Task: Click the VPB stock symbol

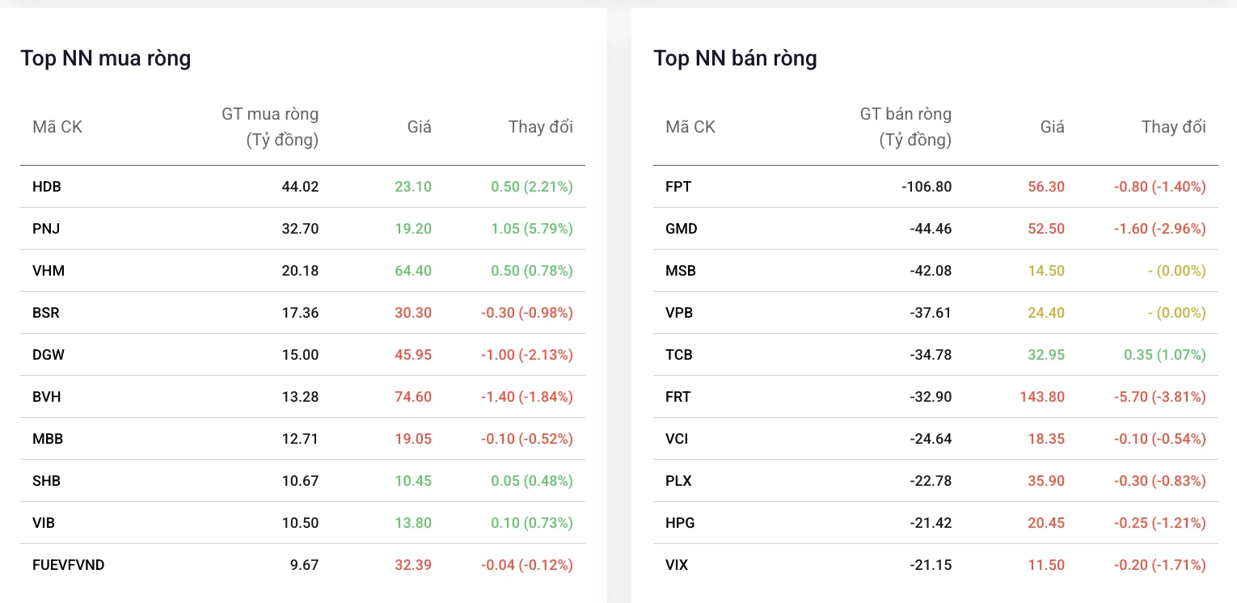Action: pyautogui.click(x=680, y=313)
